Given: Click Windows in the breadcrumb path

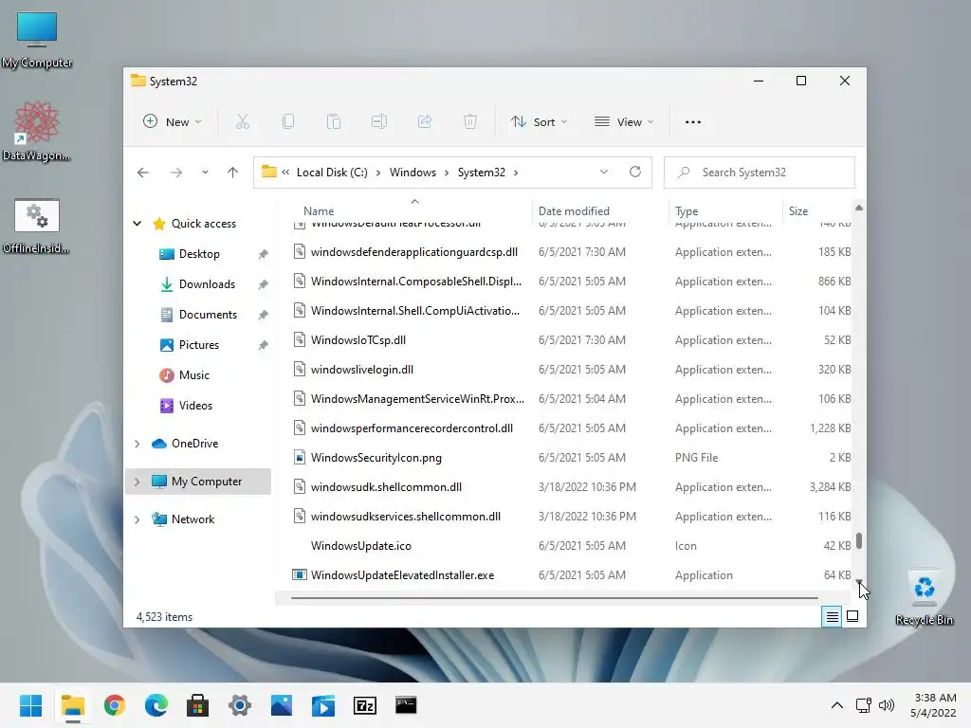Looking at the screenshot, I should [x=412, y=173].
